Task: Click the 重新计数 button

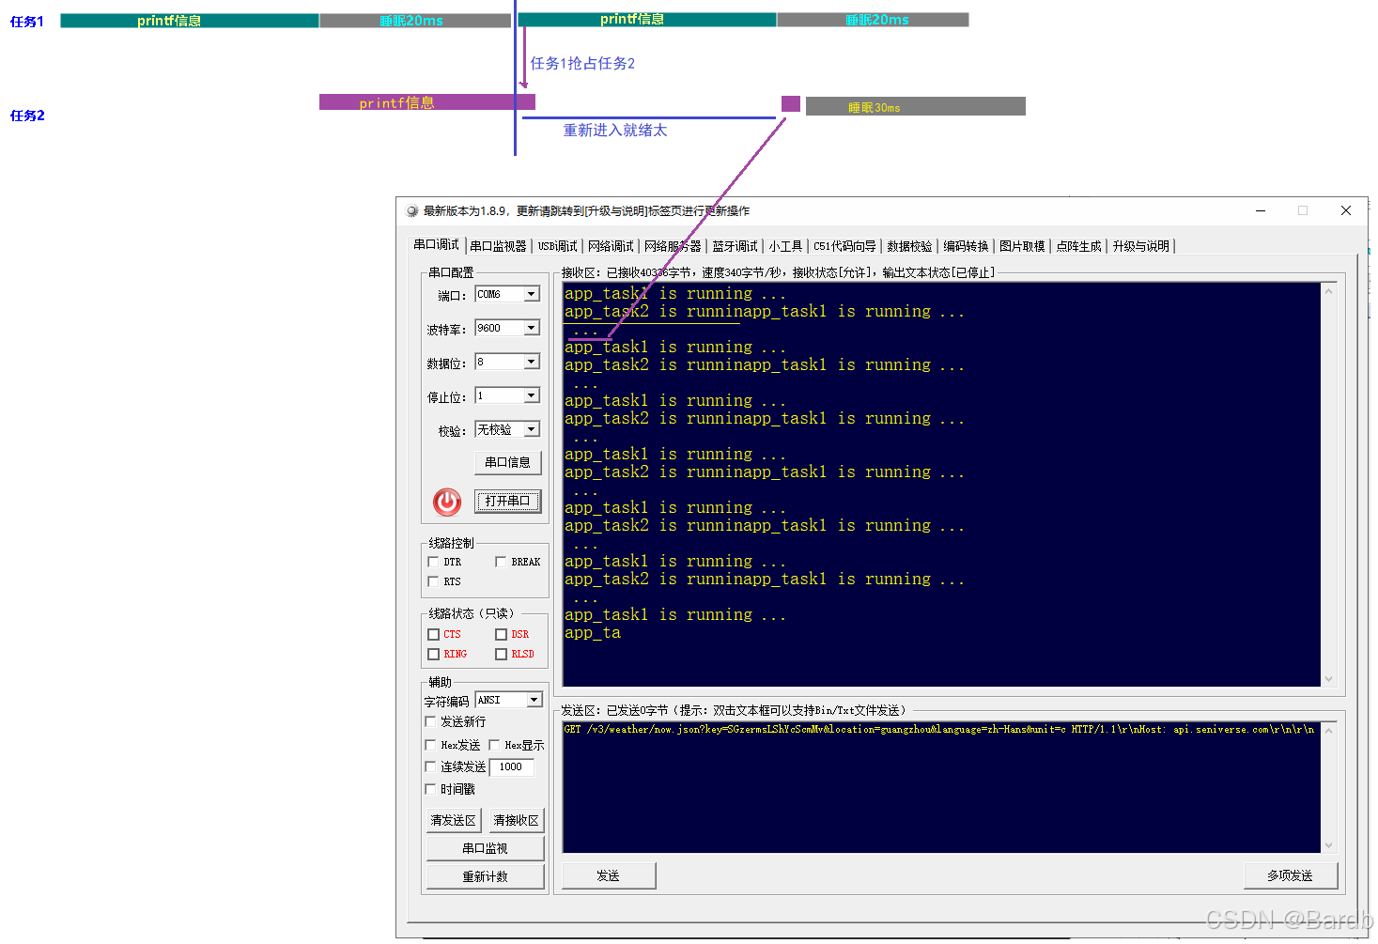Action: point(485,876)
